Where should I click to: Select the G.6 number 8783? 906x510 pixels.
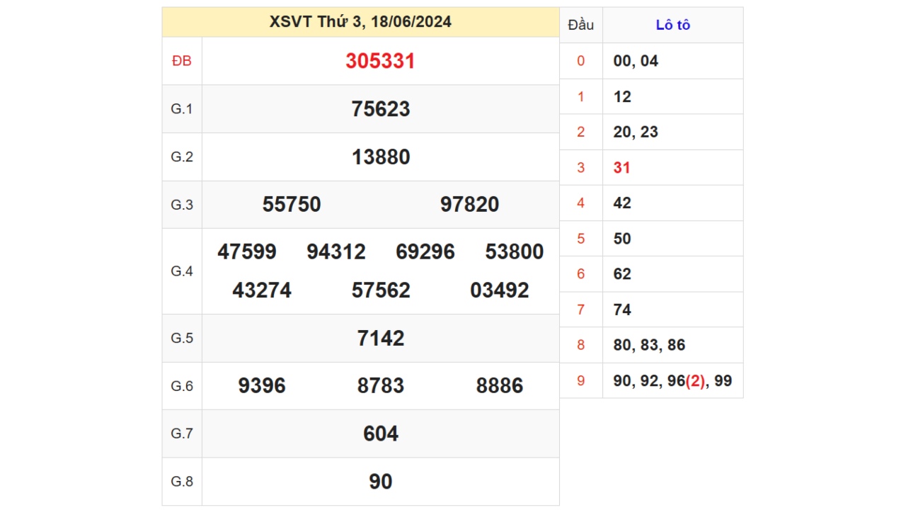click(x=381, y=386)
